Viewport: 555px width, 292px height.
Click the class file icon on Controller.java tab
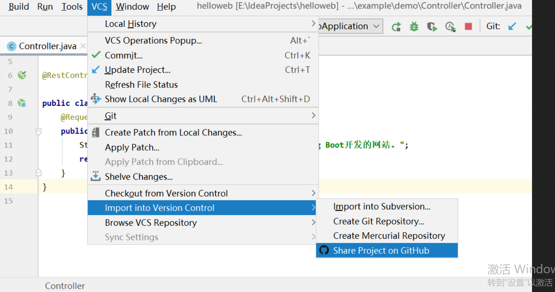pyautogui.click(x=11, y=46)
